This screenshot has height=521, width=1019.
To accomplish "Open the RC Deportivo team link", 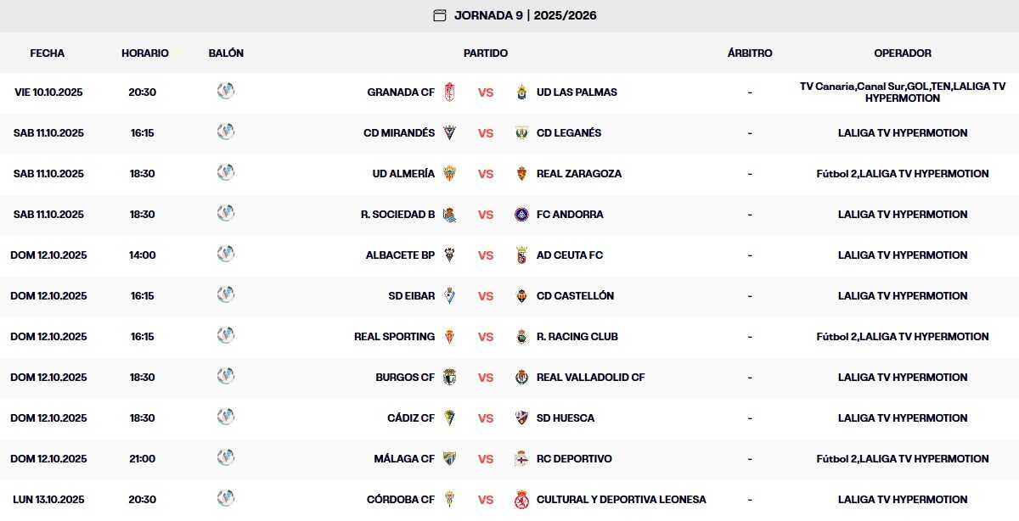I will point(574,458).
